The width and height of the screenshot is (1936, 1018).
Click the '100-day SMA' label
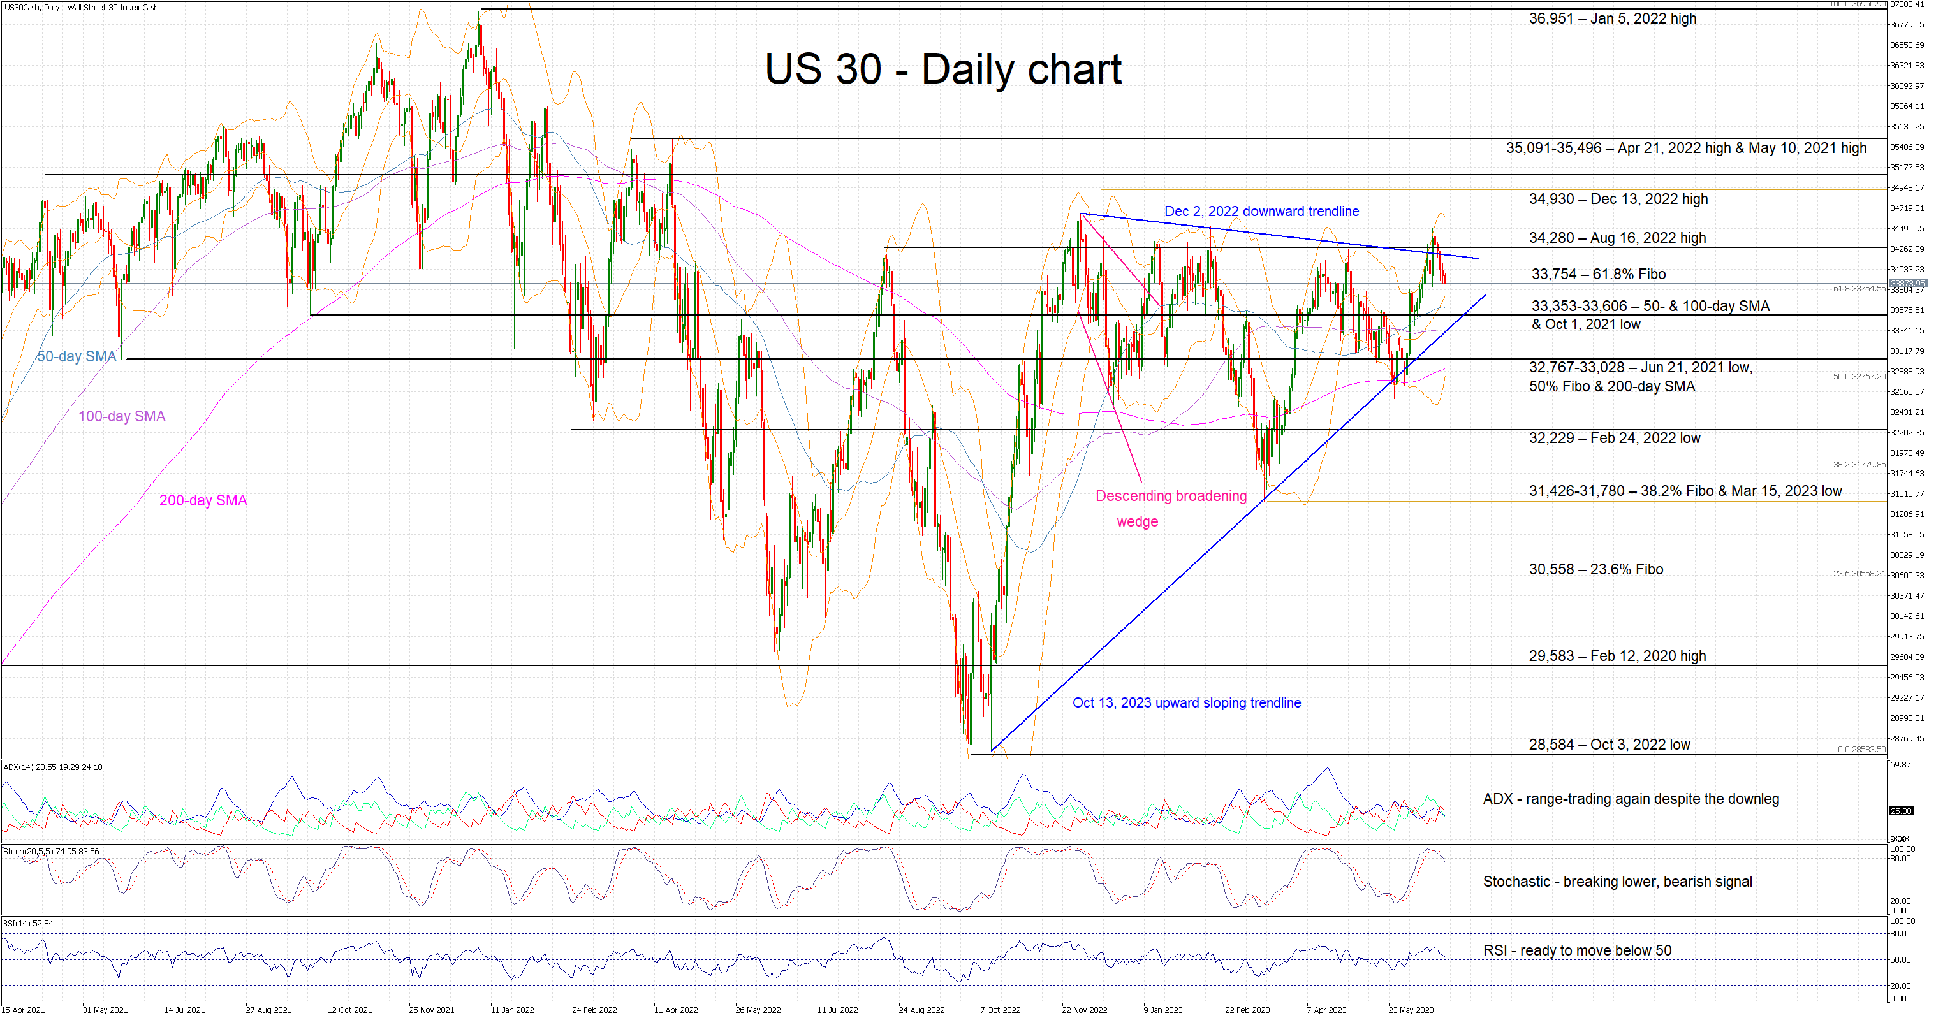122,417
